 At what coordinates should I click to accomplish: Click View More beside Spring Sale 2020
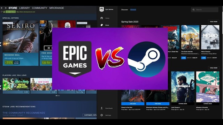pyautogui.click(x=214, y=22)
